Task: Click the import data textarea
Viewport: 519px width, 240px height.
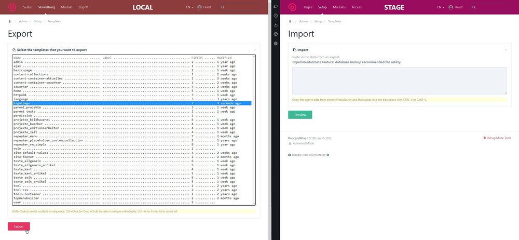Action: pyautogui.click(x=399, y=81)
